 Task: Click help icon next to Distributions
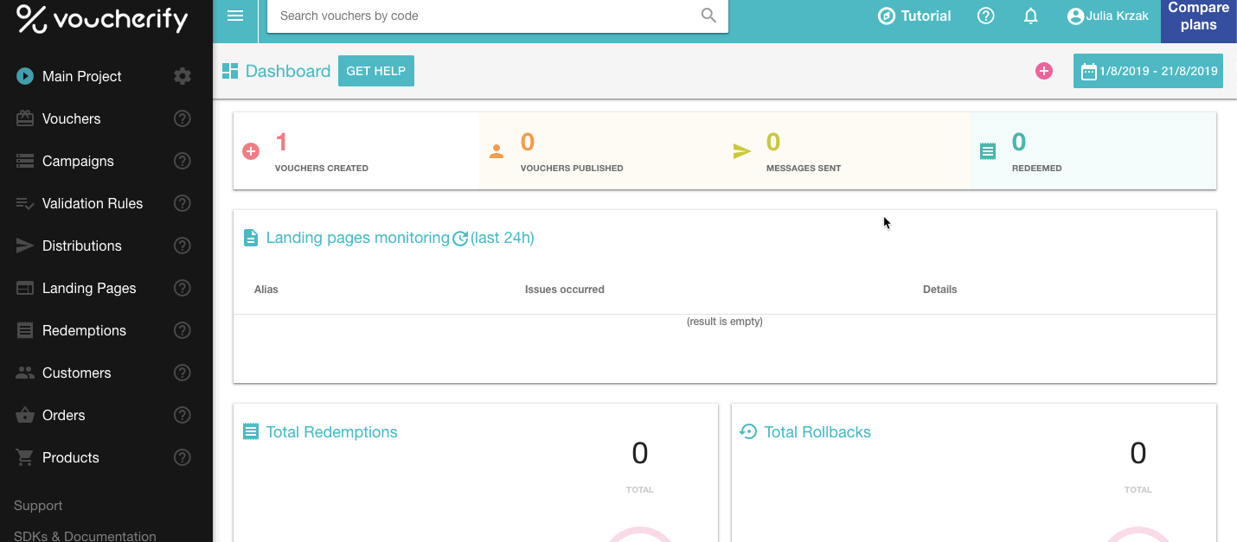[182, 245]
